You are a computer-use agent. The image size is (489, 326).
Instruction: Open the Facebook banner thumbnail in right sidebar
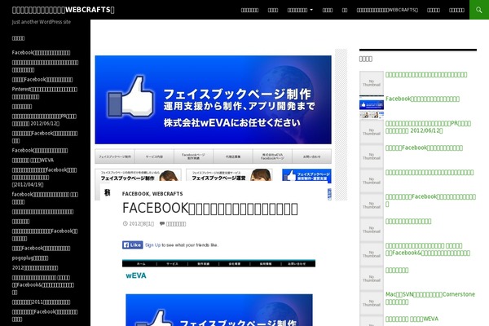pos(372,107)
